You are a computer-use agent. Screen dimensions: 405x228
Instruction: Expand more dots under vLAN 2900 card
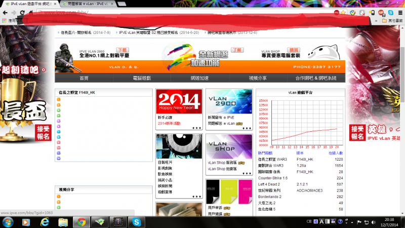(247, 128)
